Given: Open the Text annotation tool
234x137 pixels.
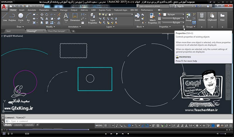Looking at the screenshot, I should pyautogui.click(x=66, y=17).
